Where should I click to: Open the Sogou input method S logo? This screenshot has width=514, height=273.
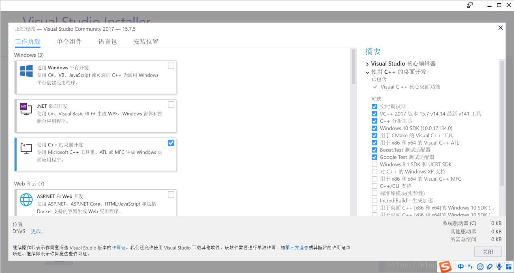click(x=445, y=267)
